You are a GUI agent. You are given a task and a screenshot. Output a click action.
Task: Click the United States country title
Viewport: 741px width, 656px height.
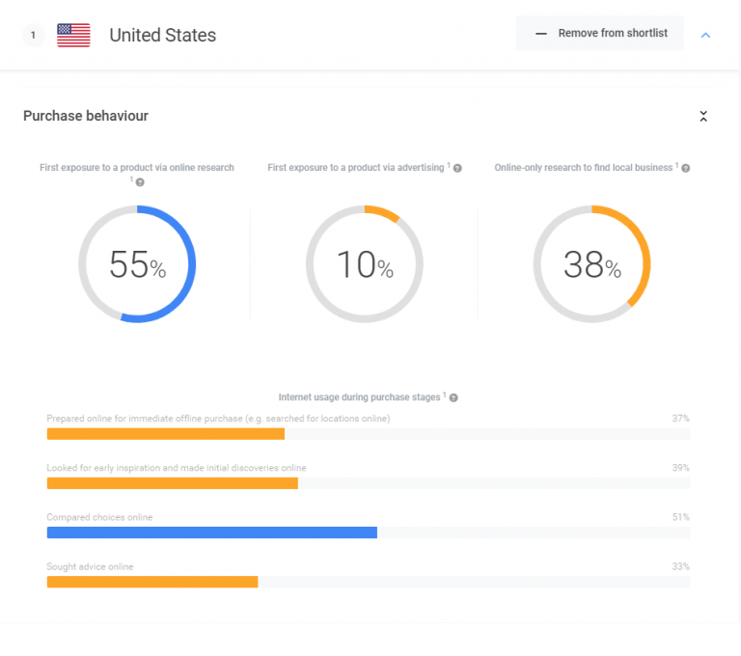click(162, 36)
